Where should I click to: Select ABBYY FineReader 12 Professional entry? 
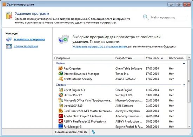(x=85, y=122)
